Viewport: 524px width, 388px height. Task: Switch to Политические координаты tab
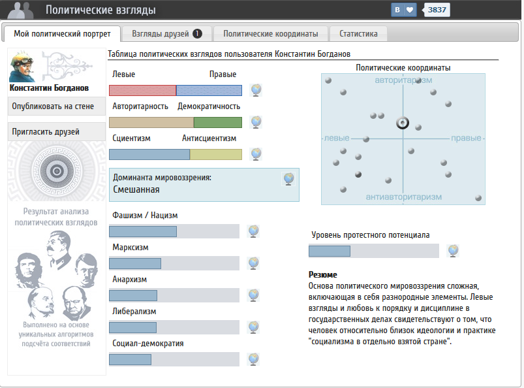click(x=271, y=33)
